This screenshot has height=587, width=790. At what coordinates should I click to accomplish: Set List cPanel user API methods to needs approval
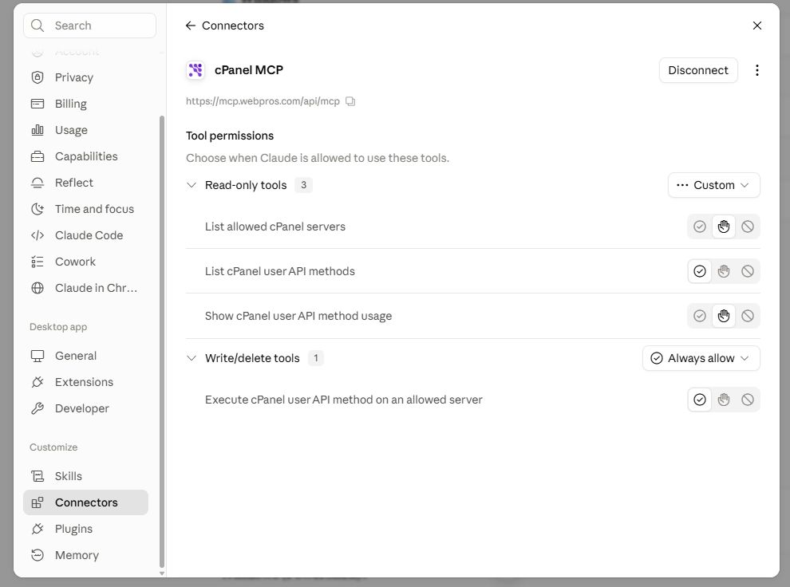[x=724, y=271]
